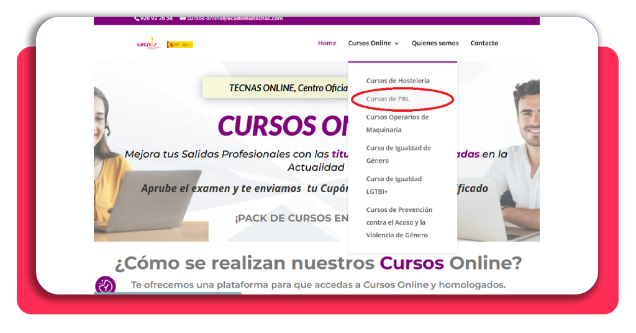Open Curso de Igualdad LGTBI+ entry
Viewport: 636px width, 333px height.
(x=394, y=185)
